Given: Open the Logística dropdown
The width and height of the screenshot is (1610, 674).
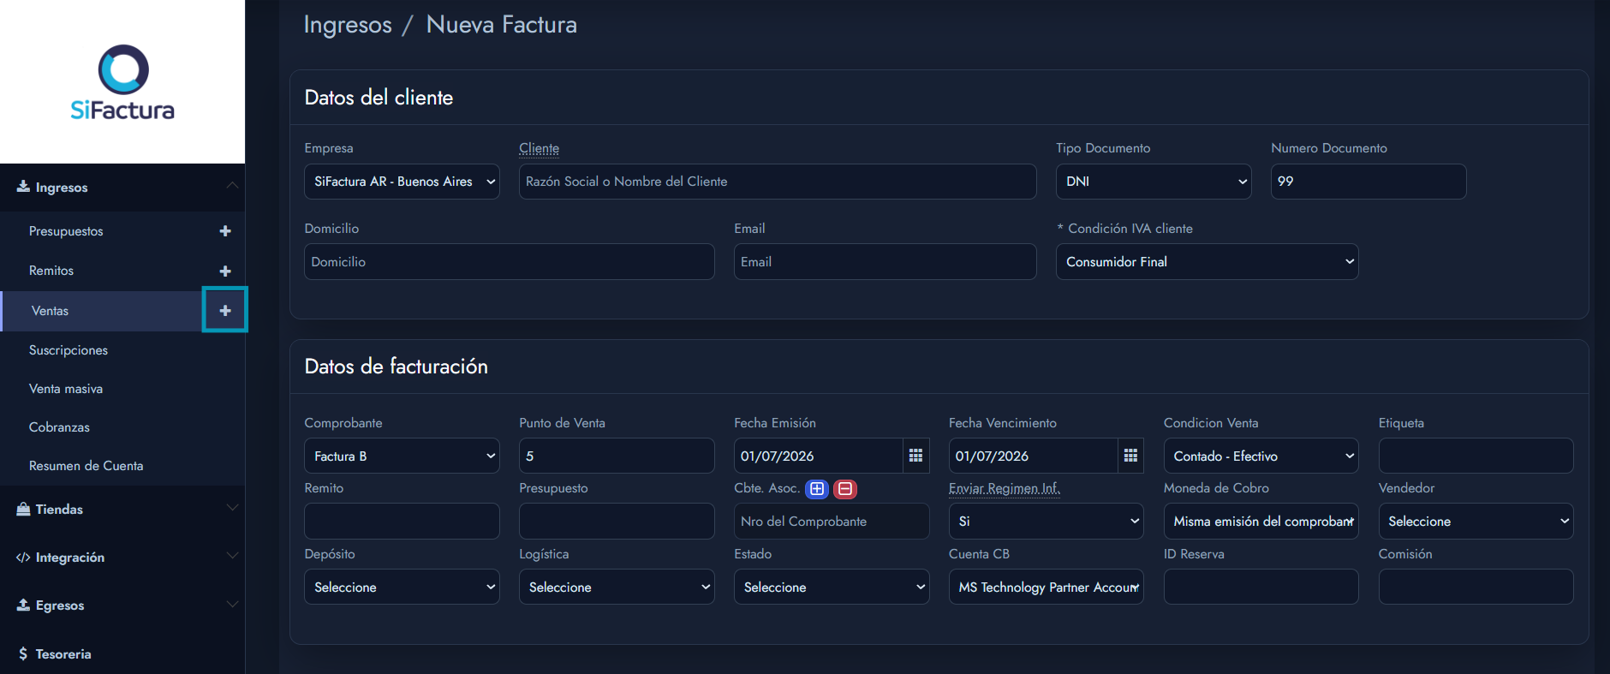Looking at the screenshot, I should [617, 587].
